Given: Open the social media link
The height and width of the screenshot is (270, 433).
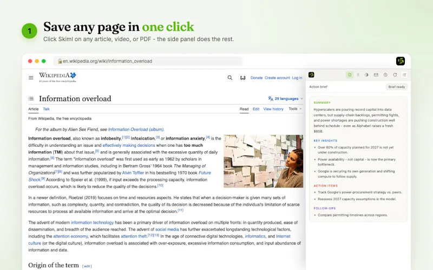Looking at the screenshot, I should (167, 229).
